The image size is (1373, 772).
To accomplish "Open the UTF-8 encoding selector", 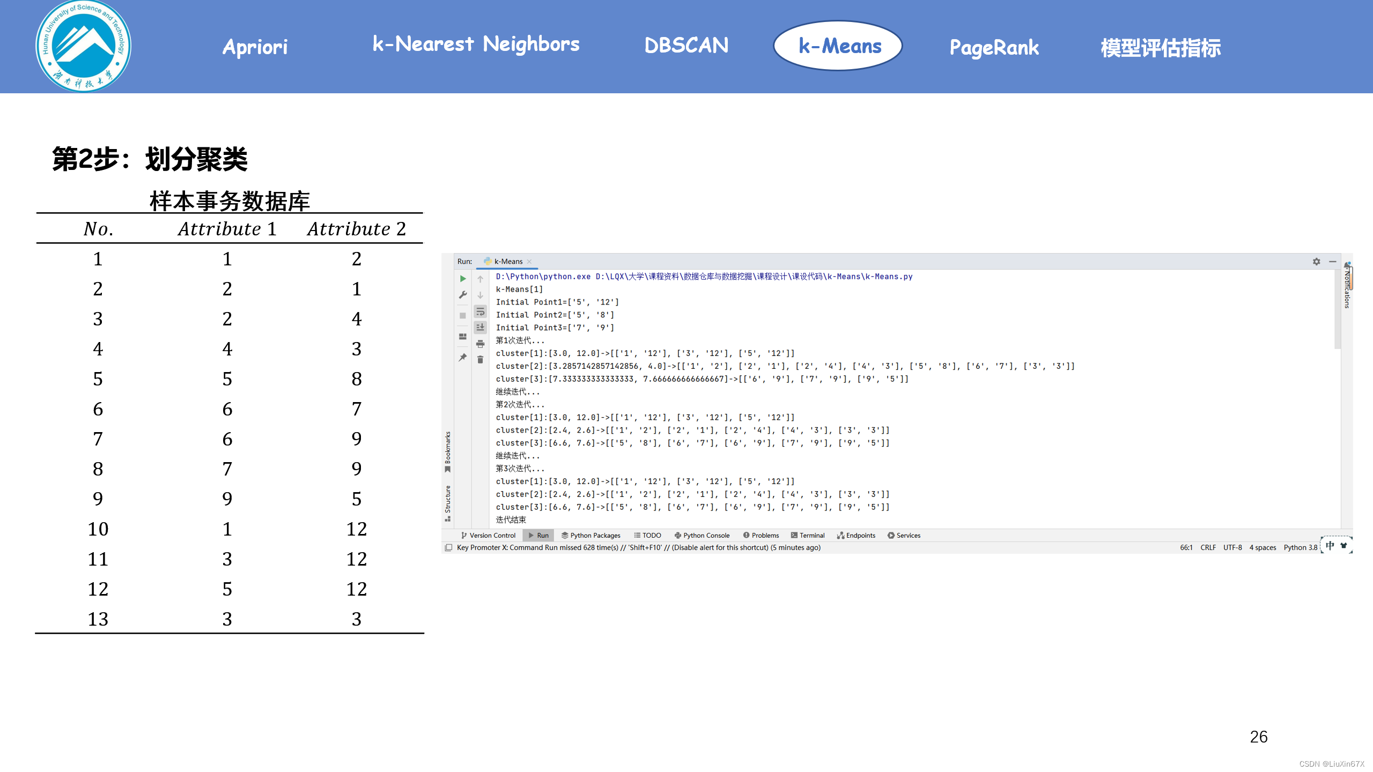I will click(1232, 547).
